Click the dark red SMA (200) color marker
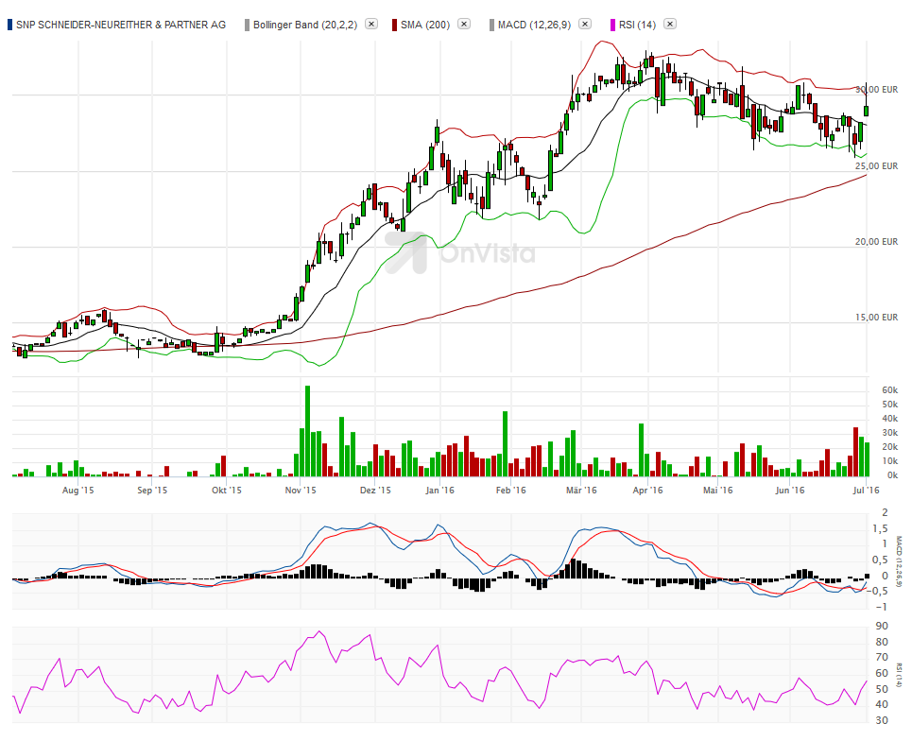 (x=394, y=25)
